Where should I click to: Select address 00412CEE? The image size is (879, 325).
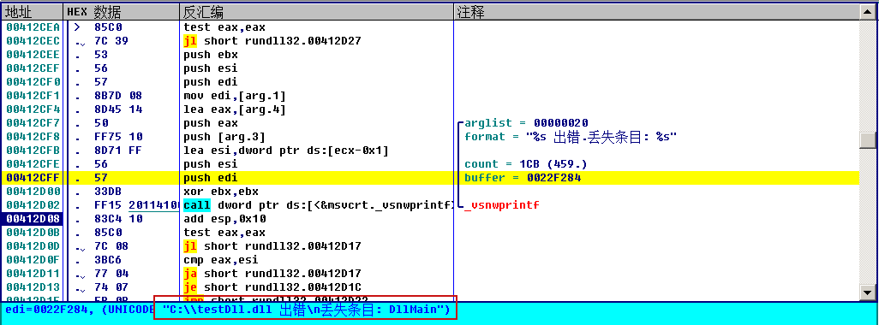[x=33, y=54]
